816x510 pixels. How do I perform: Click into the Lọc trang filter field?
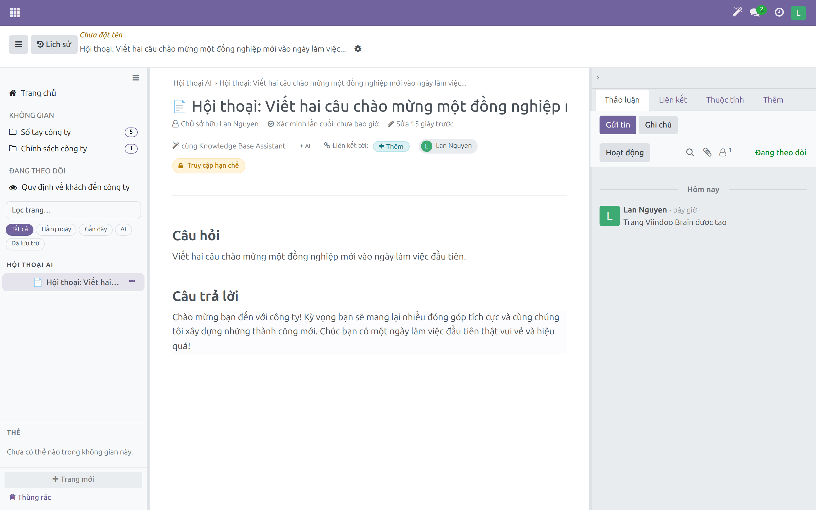(x=73, y=210)
